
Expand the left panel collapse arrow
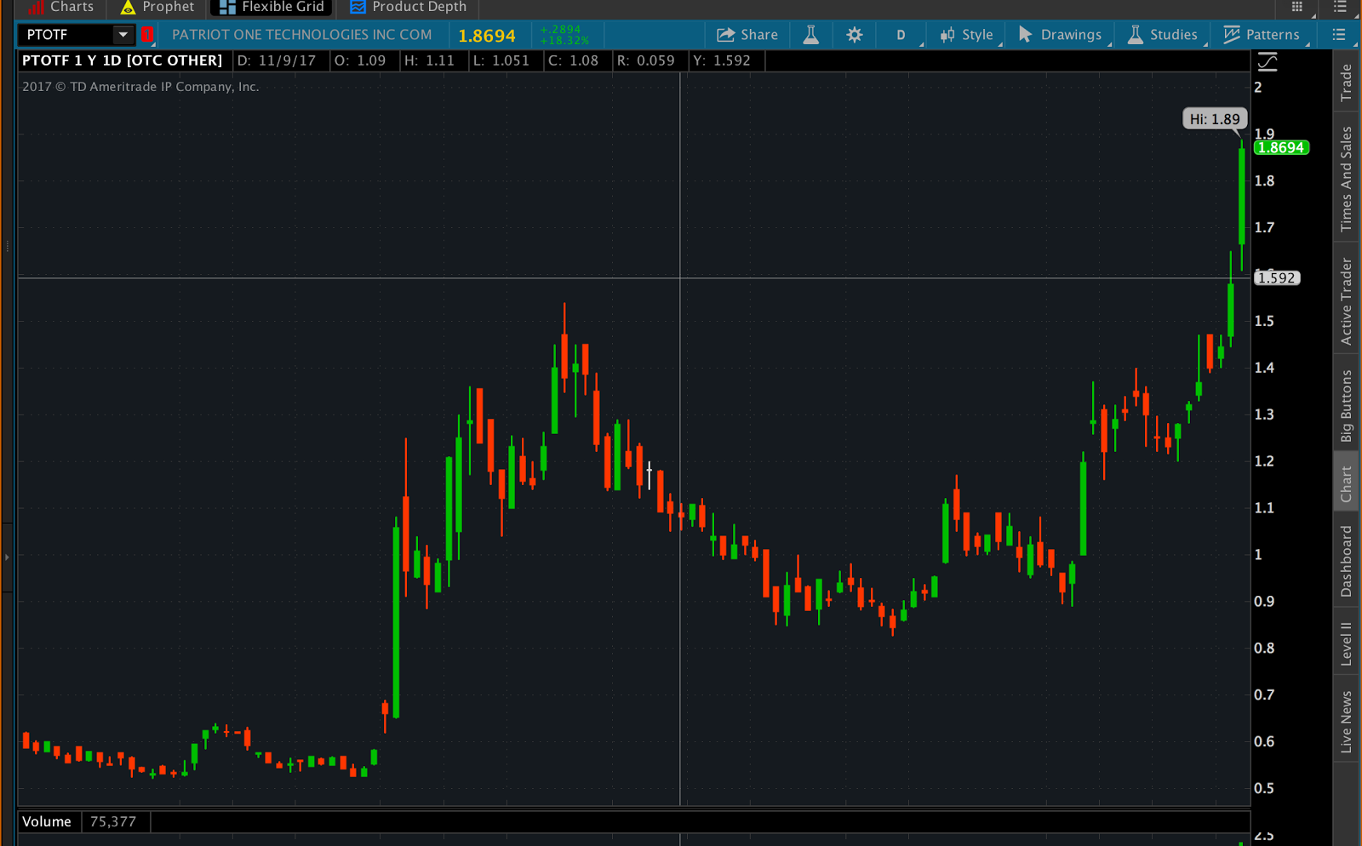(x=7, y=557)
